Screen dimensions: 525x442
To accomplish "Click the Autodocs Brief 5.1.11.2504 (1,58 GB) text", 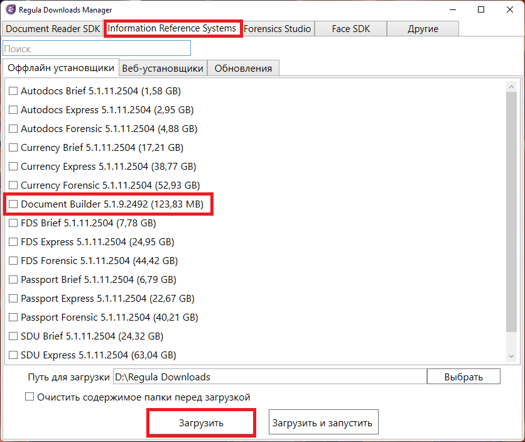I will [100, 91].
